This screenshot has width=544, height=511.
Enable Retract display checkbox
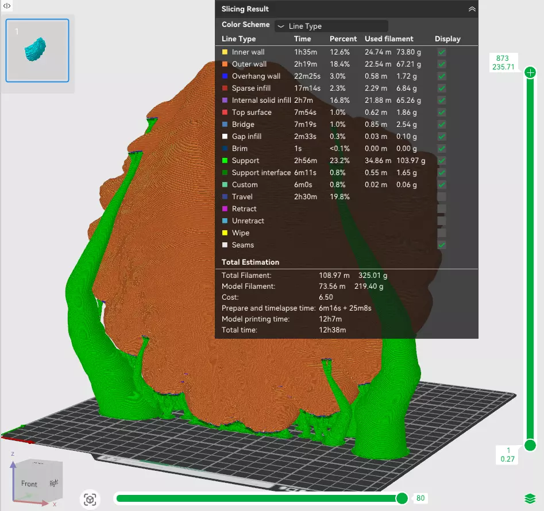(x=442, y=208)
